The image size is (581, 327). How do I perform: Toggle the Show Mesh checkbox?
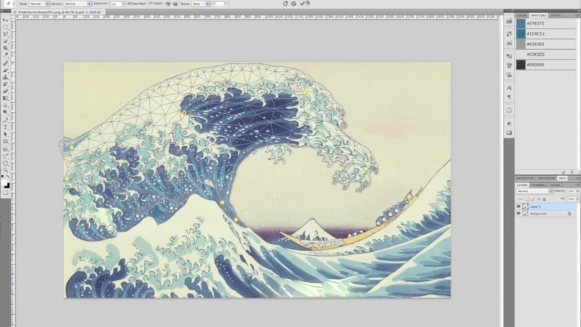[129, 4]
